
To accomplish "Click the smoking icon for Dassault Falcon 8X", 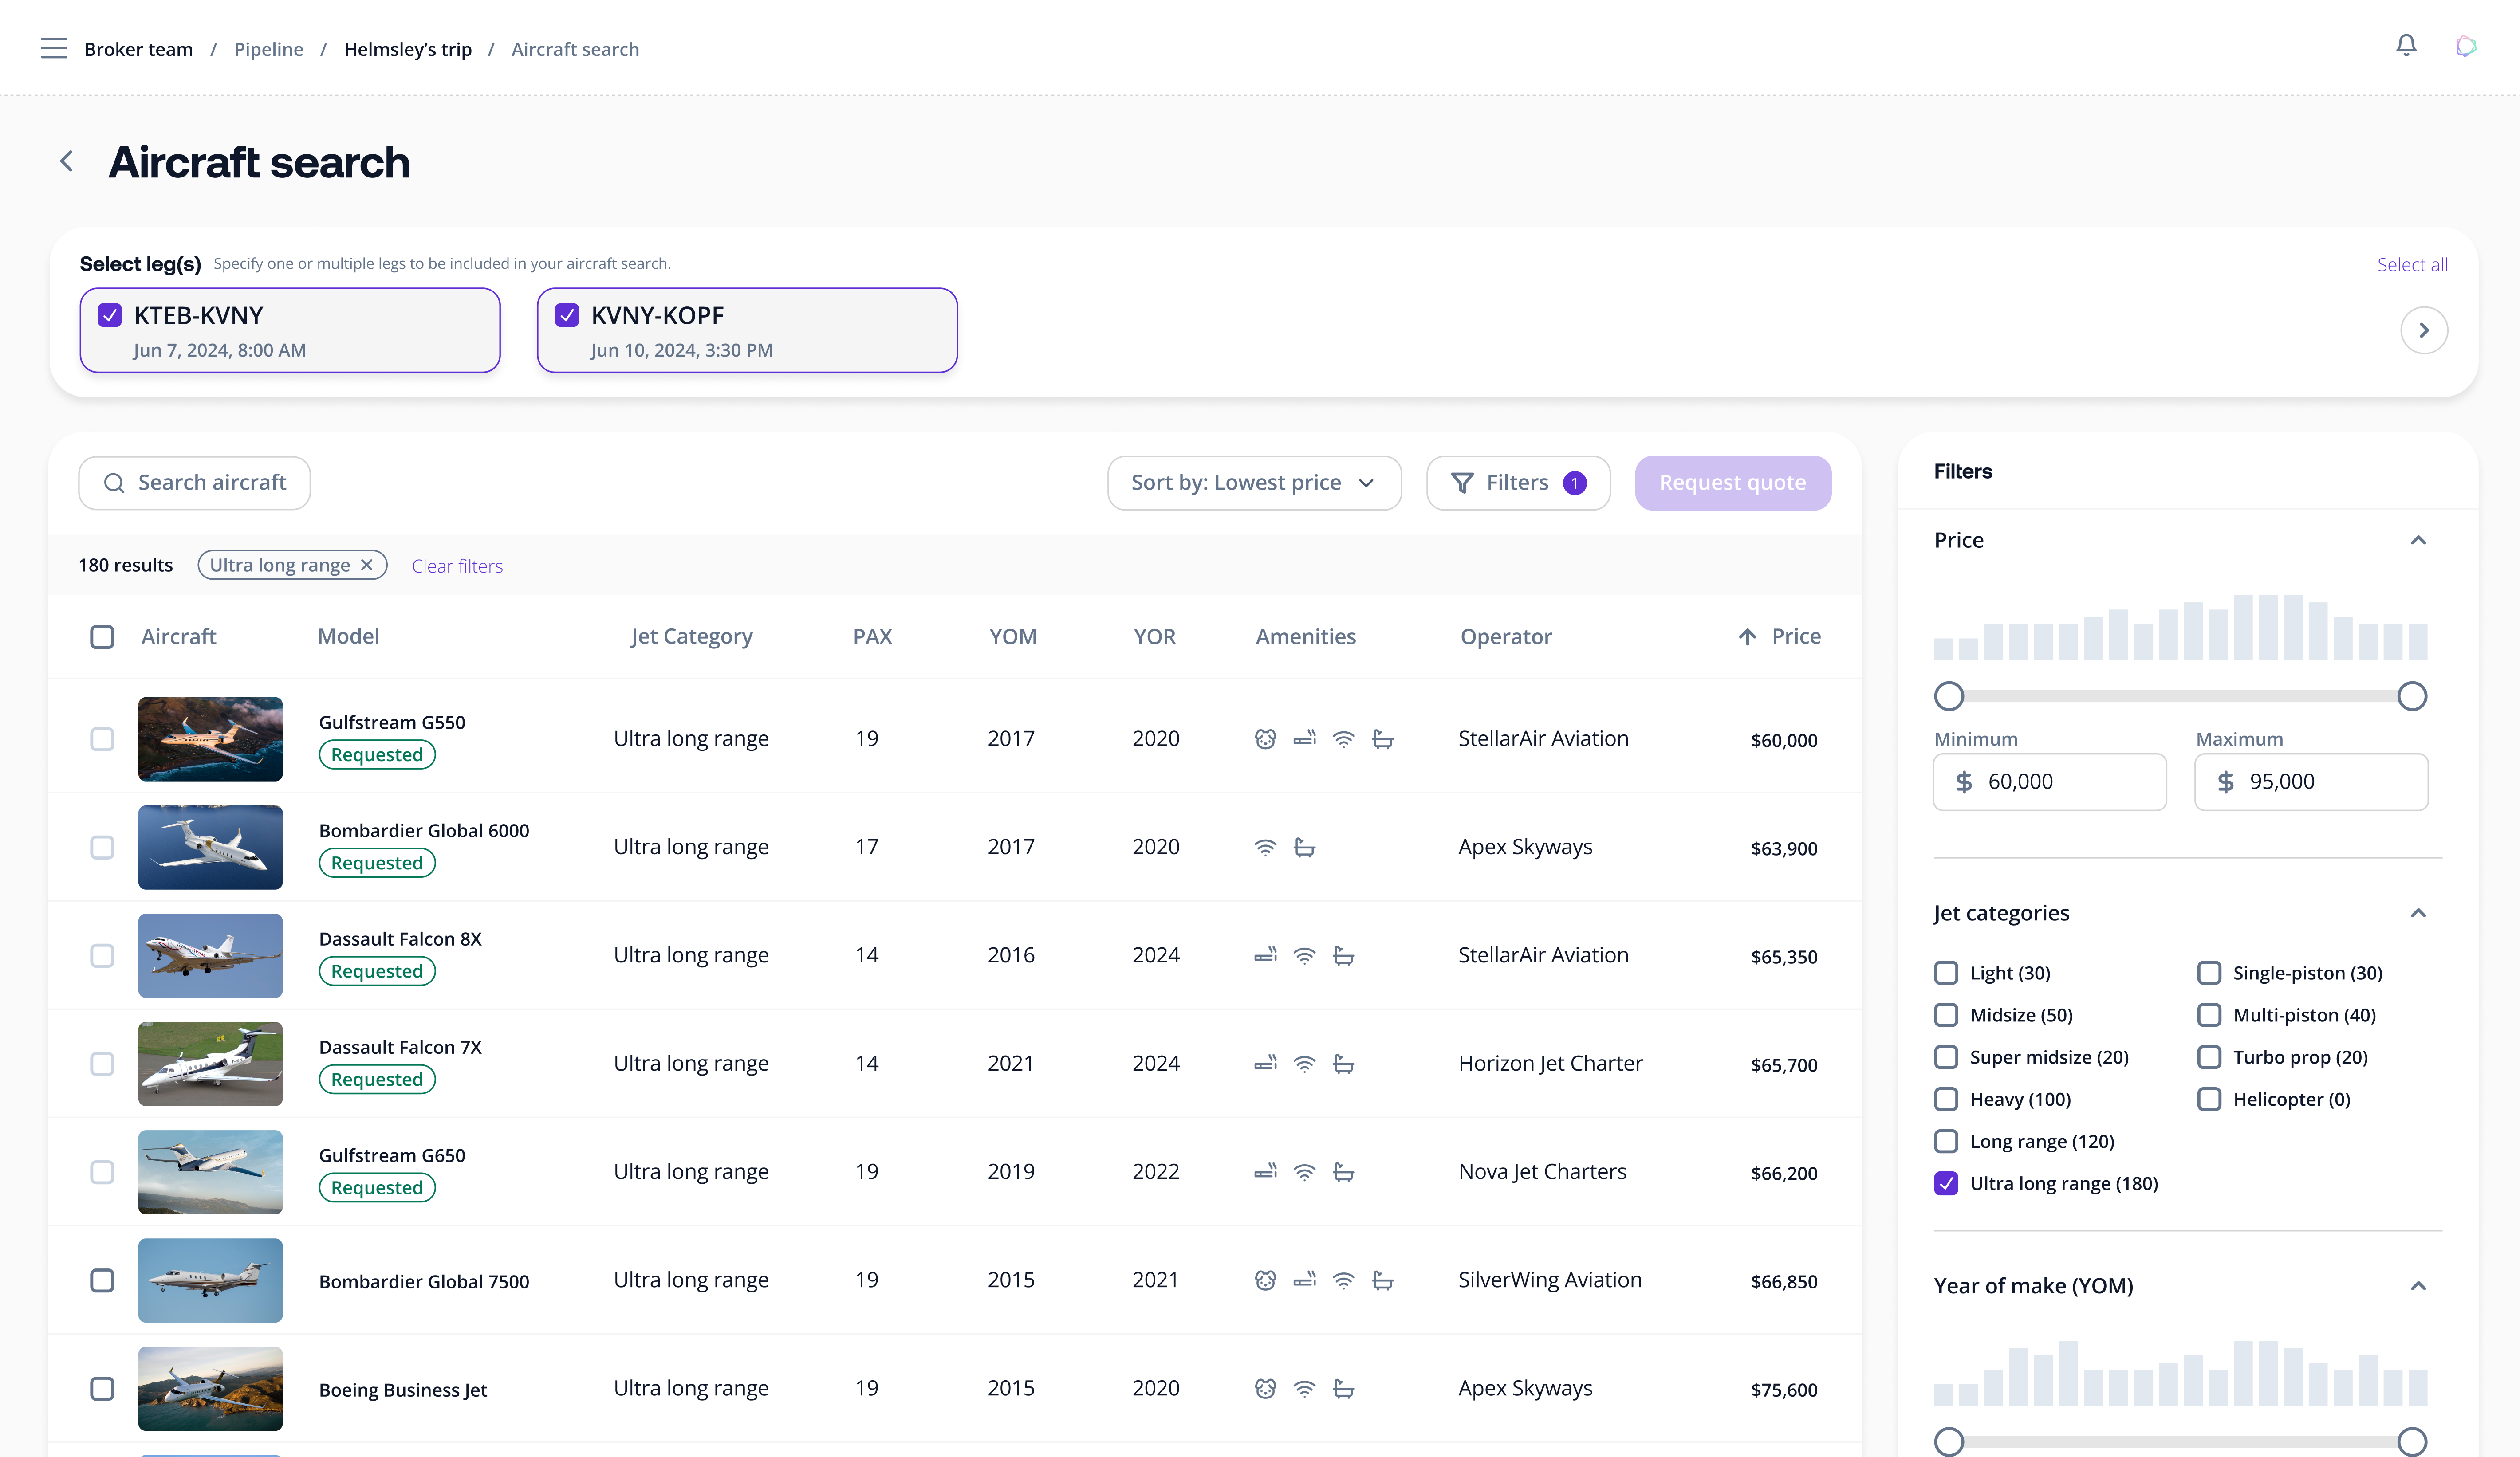I will pos(1266,956).
